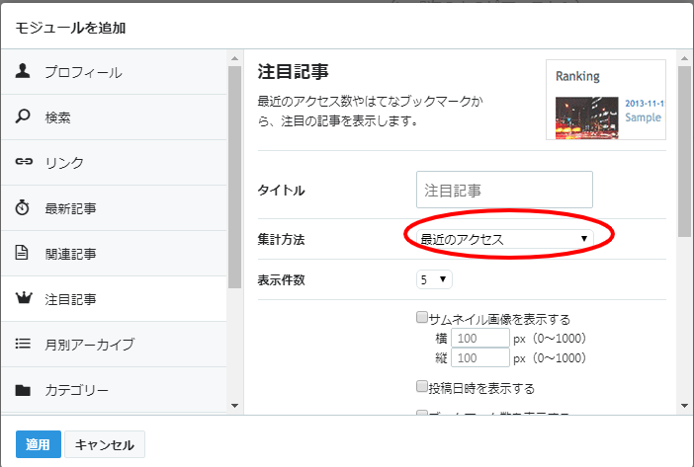The image size is (694, 467).
Task: Click the 横 thumbnail width field
Action: (480, 339)
